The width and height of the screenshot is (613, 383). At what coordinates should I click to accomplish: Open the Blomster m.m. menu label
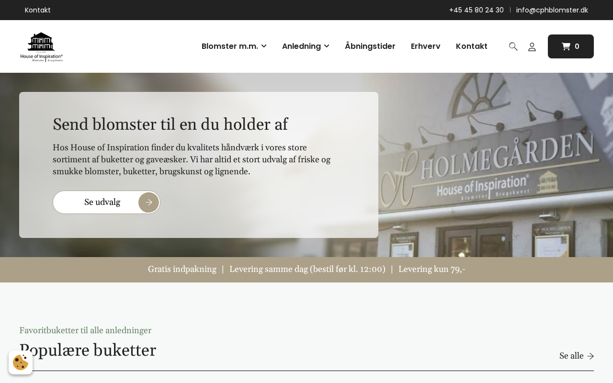tap(230, 46)
